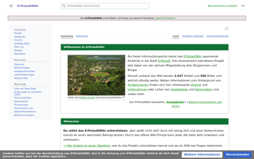Open Übersicht under Mitmachen
Viewport: 254px width, 159px height.
tap(19, 64)
